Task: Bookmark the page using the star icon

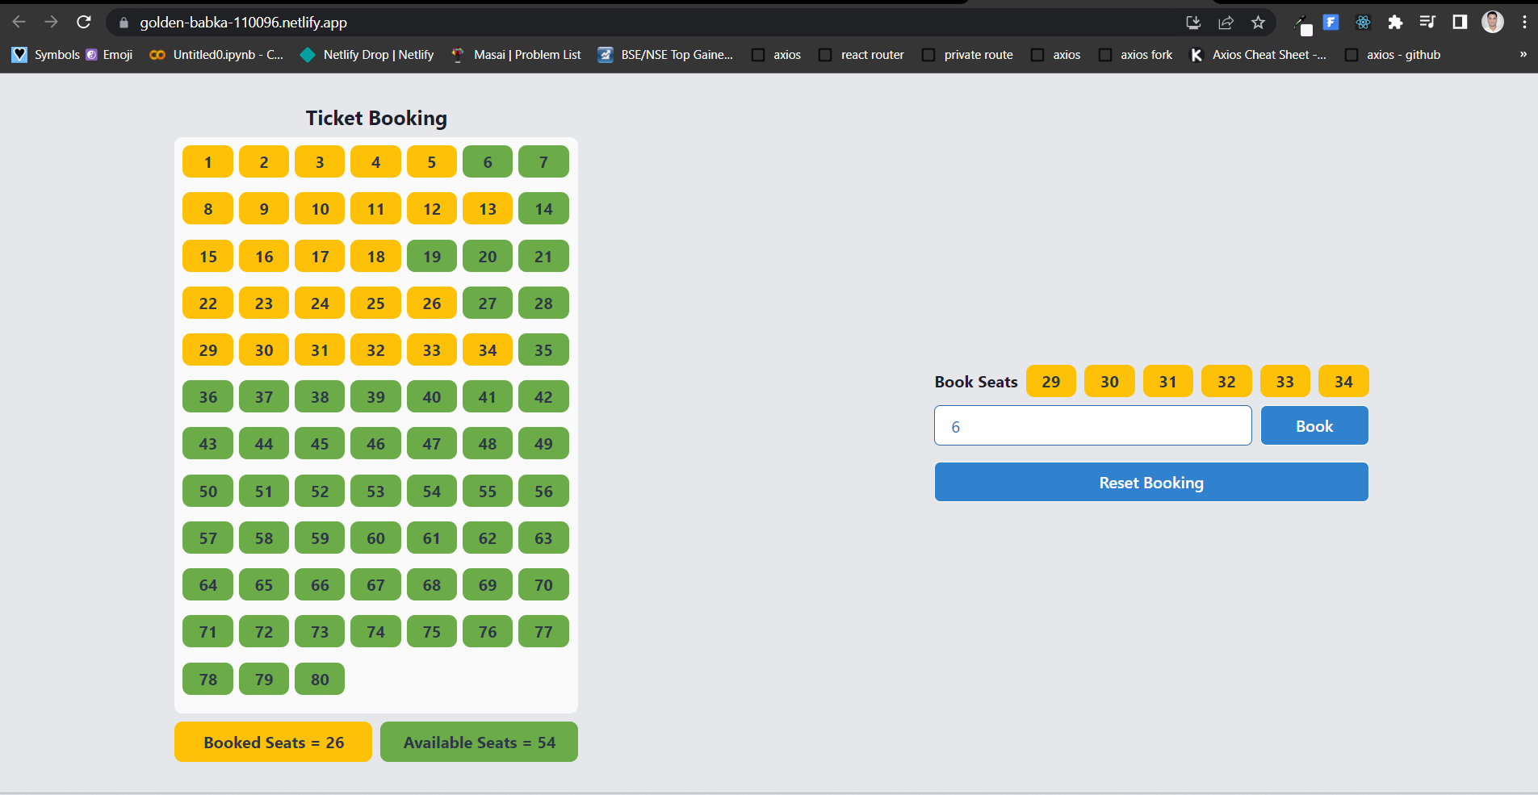Action: [1257, 22]
